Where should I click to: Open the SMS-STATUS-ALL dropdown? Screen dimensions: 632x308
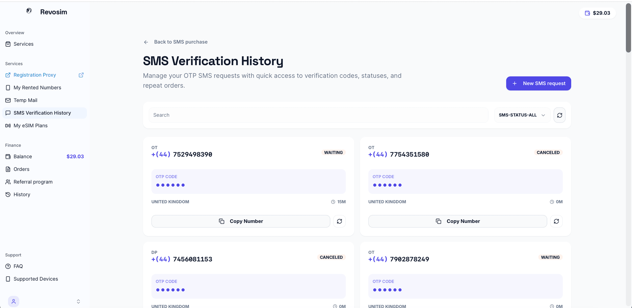click(522, 115)
